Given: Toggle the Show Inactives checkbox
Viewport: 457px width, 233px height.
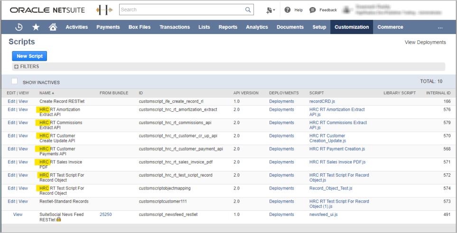Looking at the screenshot, I should [15, 81].
